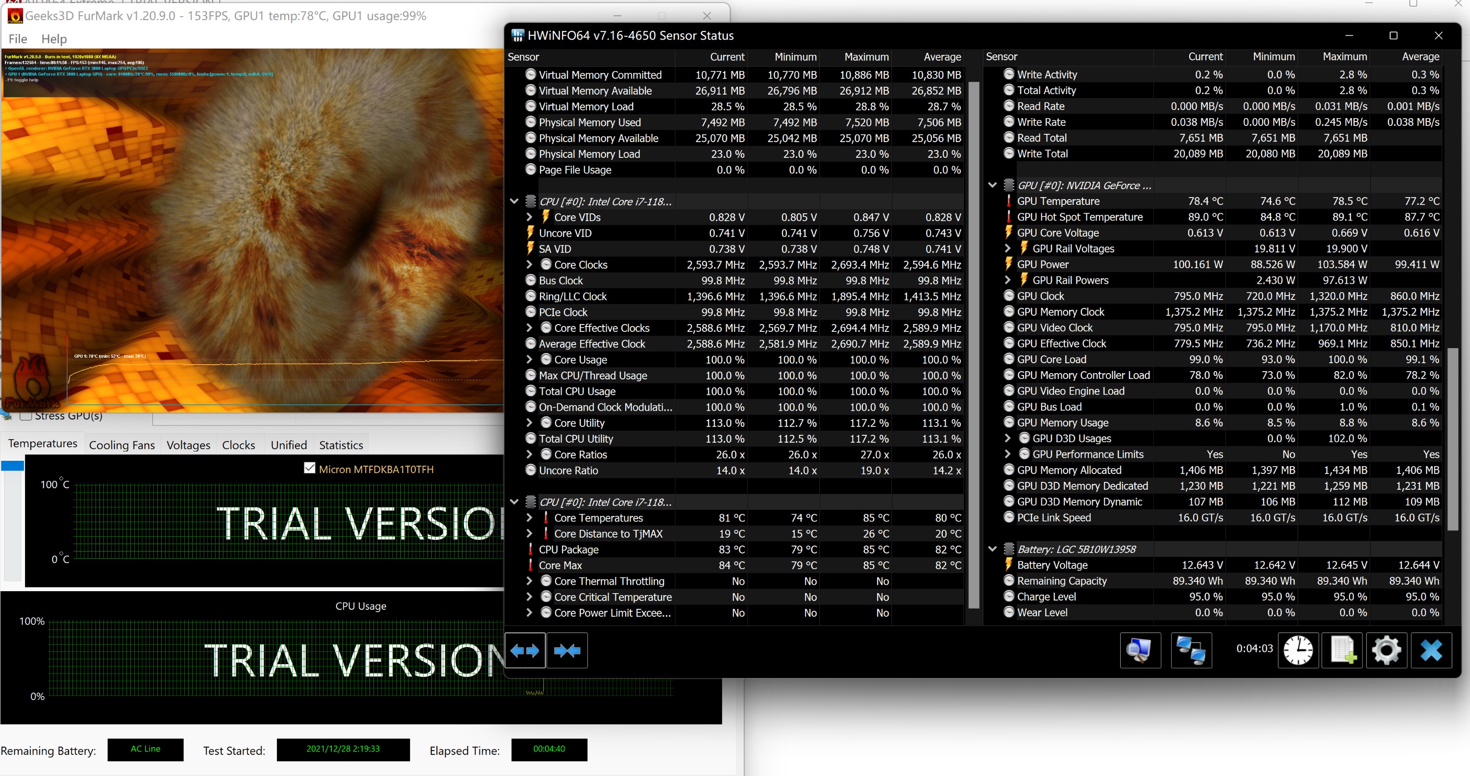Image resolution: width=1470 pixels, height=776 pixels.
Task: Close sensors with the blue X icon
Action: point(1431,650)
